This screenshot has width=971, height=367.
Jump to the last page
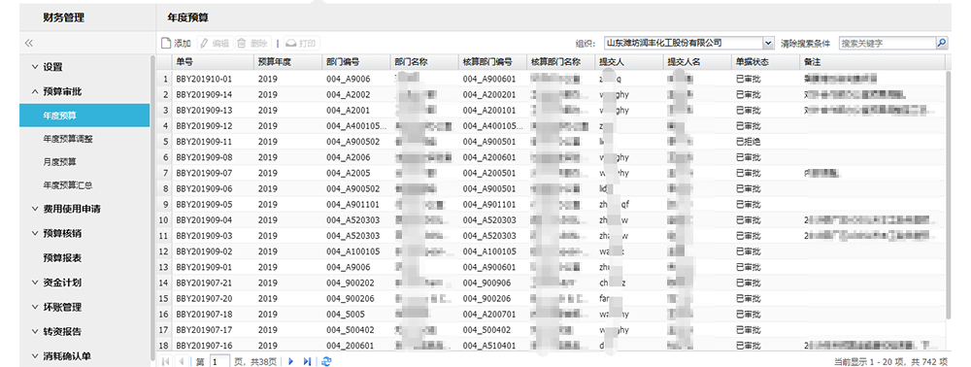(x=307, y=361)
